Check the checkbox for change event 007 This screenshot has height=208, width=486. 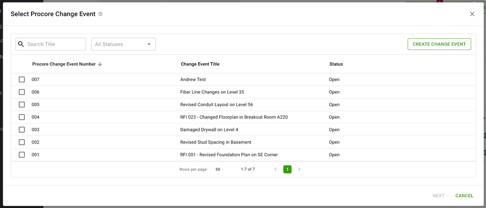22,79
